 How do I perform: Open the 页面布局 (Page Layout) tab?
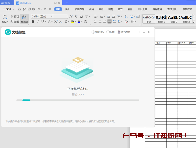tap(79, 9)
